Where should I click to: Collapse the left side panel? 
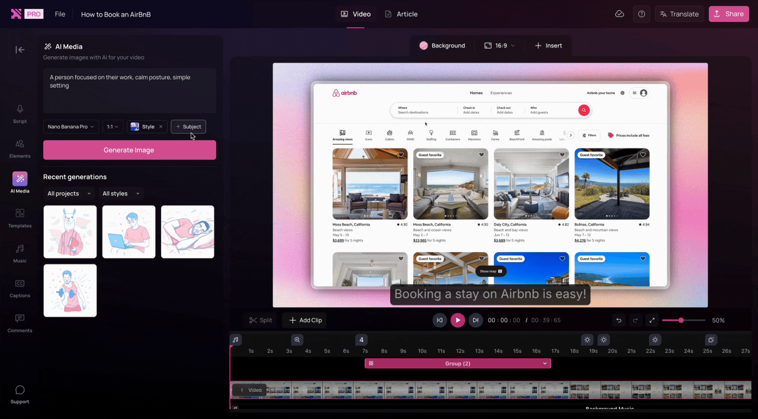click(x=20, y=50)
